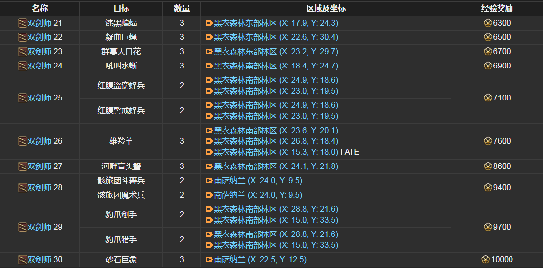Select the target name 红腹盗窃蜂兵
543x268 pixels.
point(121,86)
